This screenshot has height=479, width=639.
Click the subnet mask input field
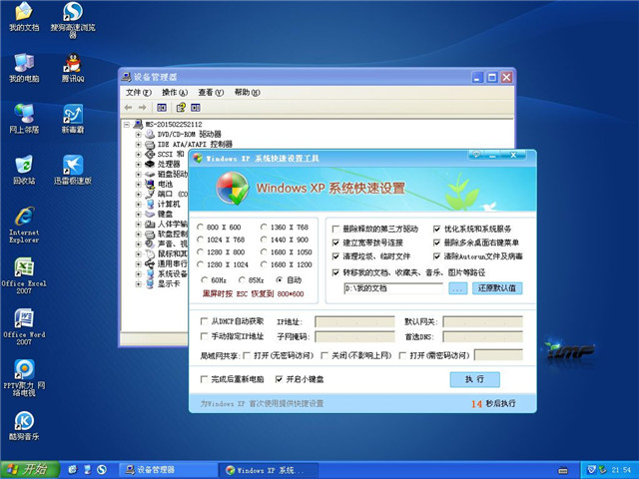click(355, 336)
